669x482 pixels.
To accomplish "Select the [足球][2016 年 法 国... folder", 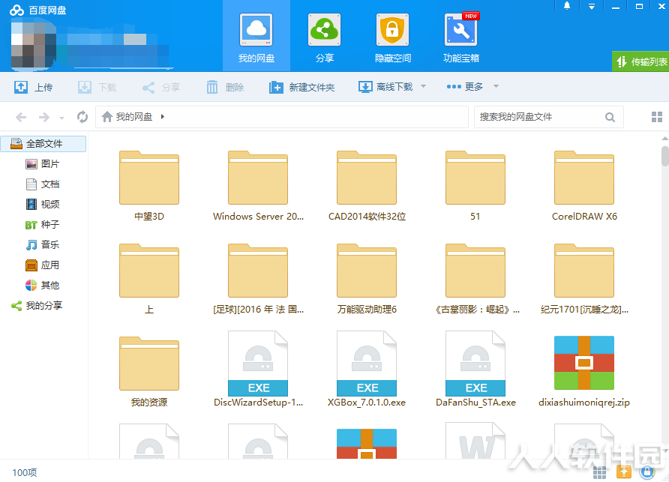I will click(x=258, y=279).
